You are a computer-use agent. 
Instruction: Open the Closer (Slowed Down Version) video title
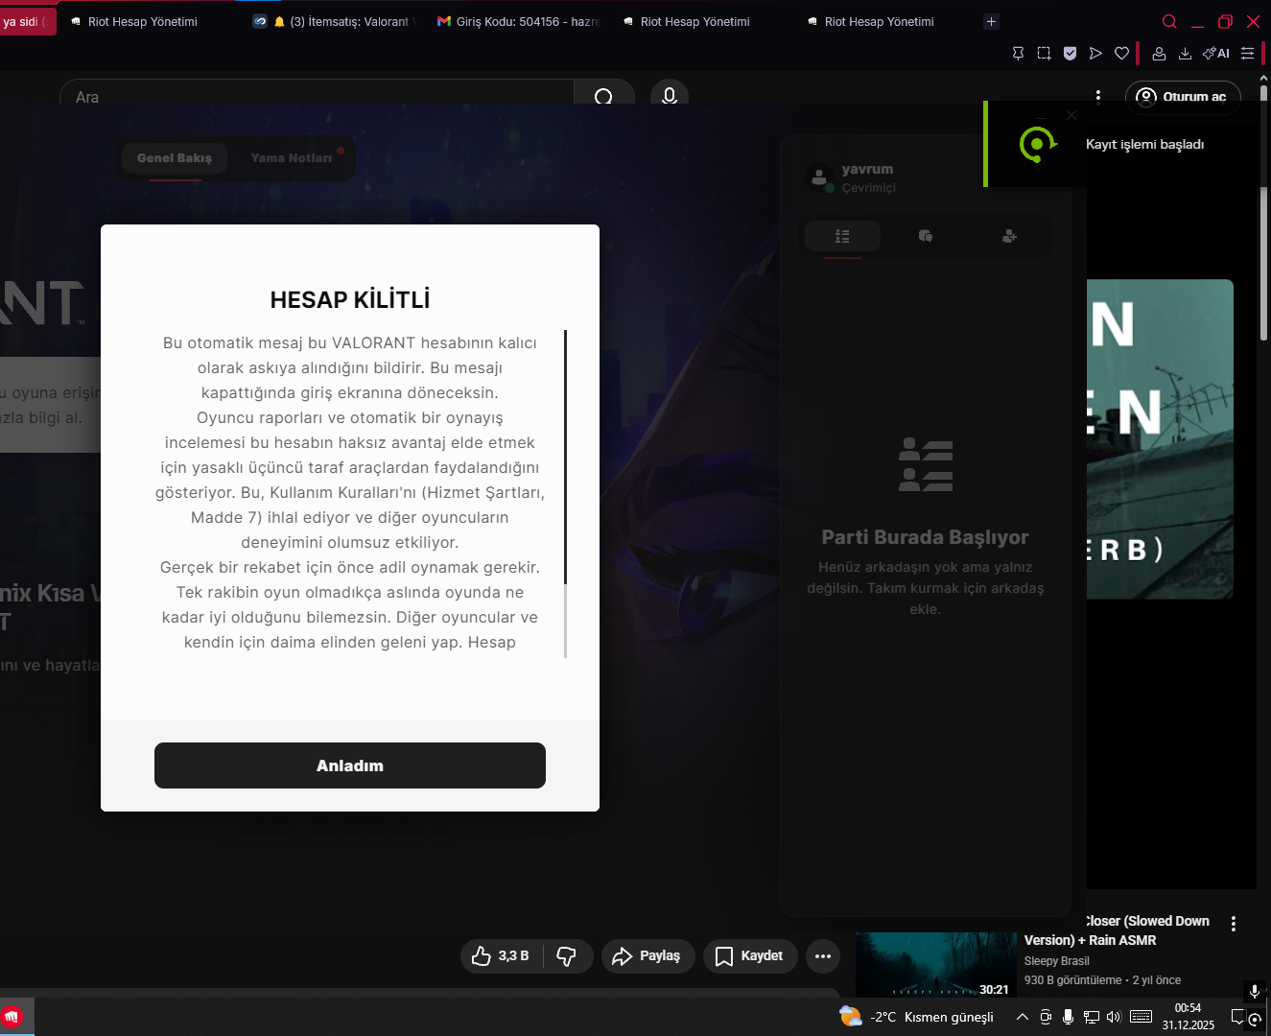pyautogui.click(x=1118, y=930)
